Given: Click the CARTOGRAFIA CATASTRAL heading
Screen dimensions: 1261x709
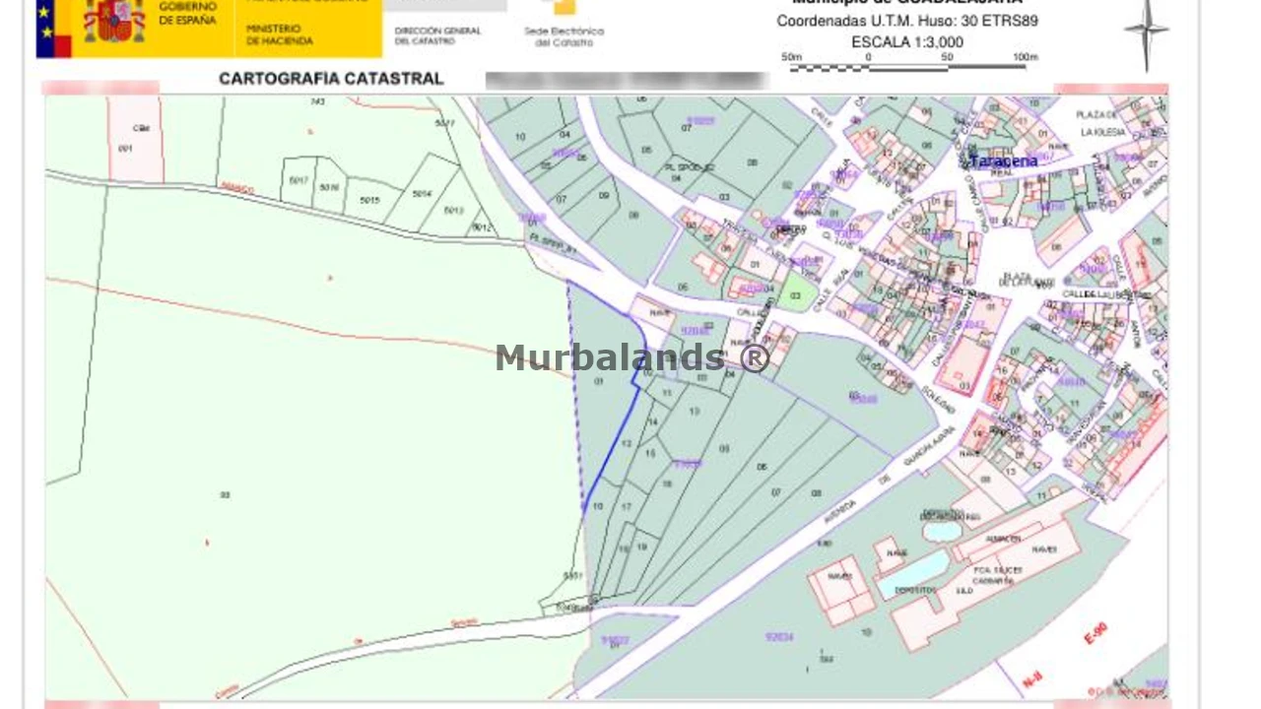Looking at the screenshot, I should (x=331, y=79).
